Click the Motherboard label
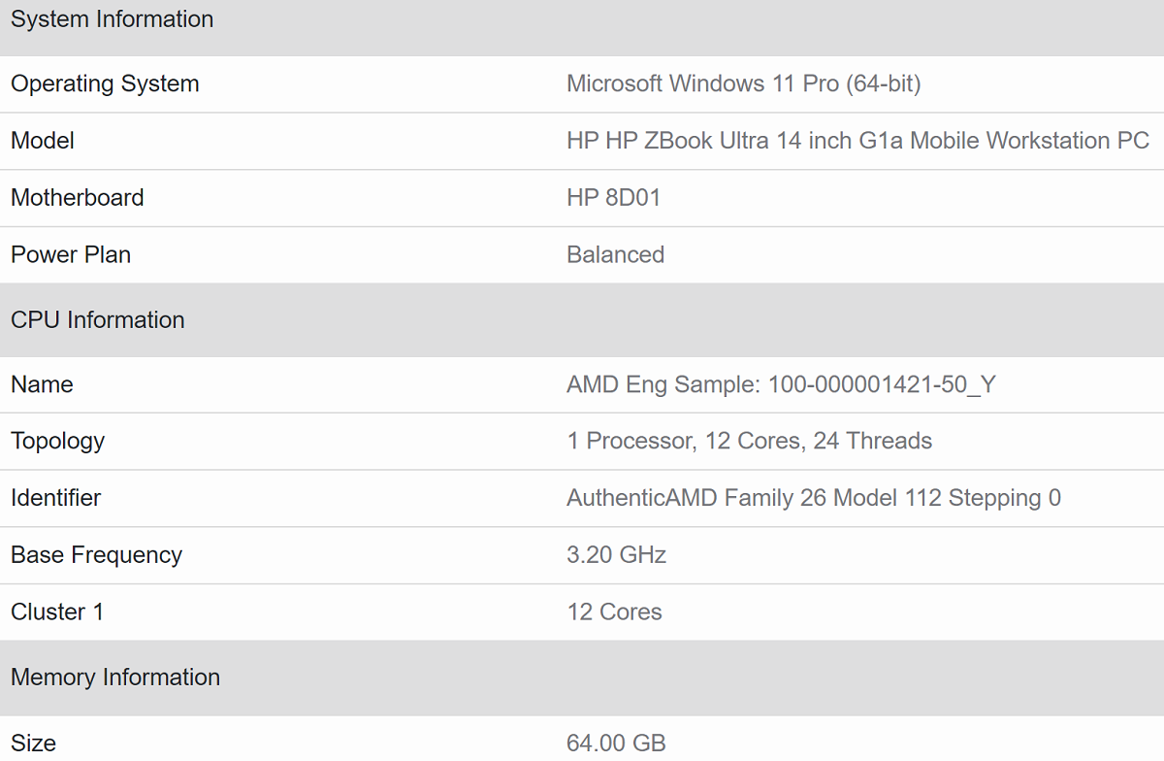This screenshot has height=761, width=1164. pyautogui.click(x=77, y=198)
